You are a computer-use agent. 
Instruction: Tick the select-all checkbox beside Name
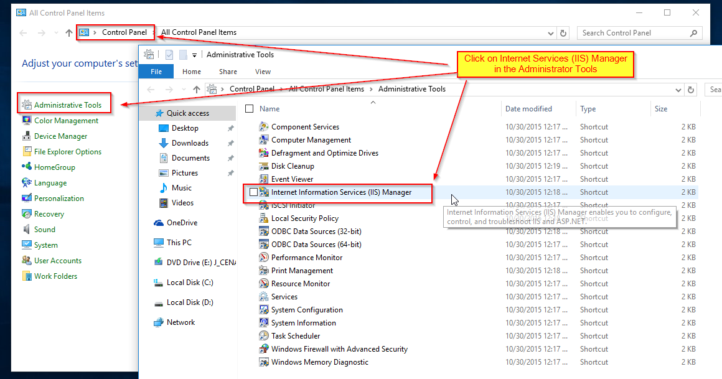[250, 109]
